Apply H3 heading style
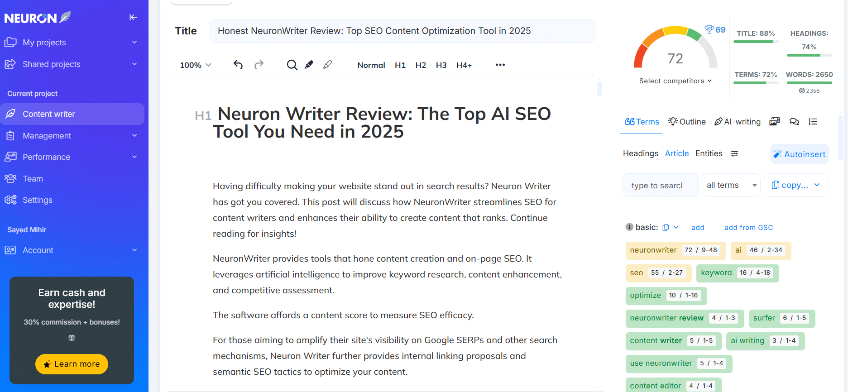The width and height of the screenshot is (848, 392). tap(441, 65)
